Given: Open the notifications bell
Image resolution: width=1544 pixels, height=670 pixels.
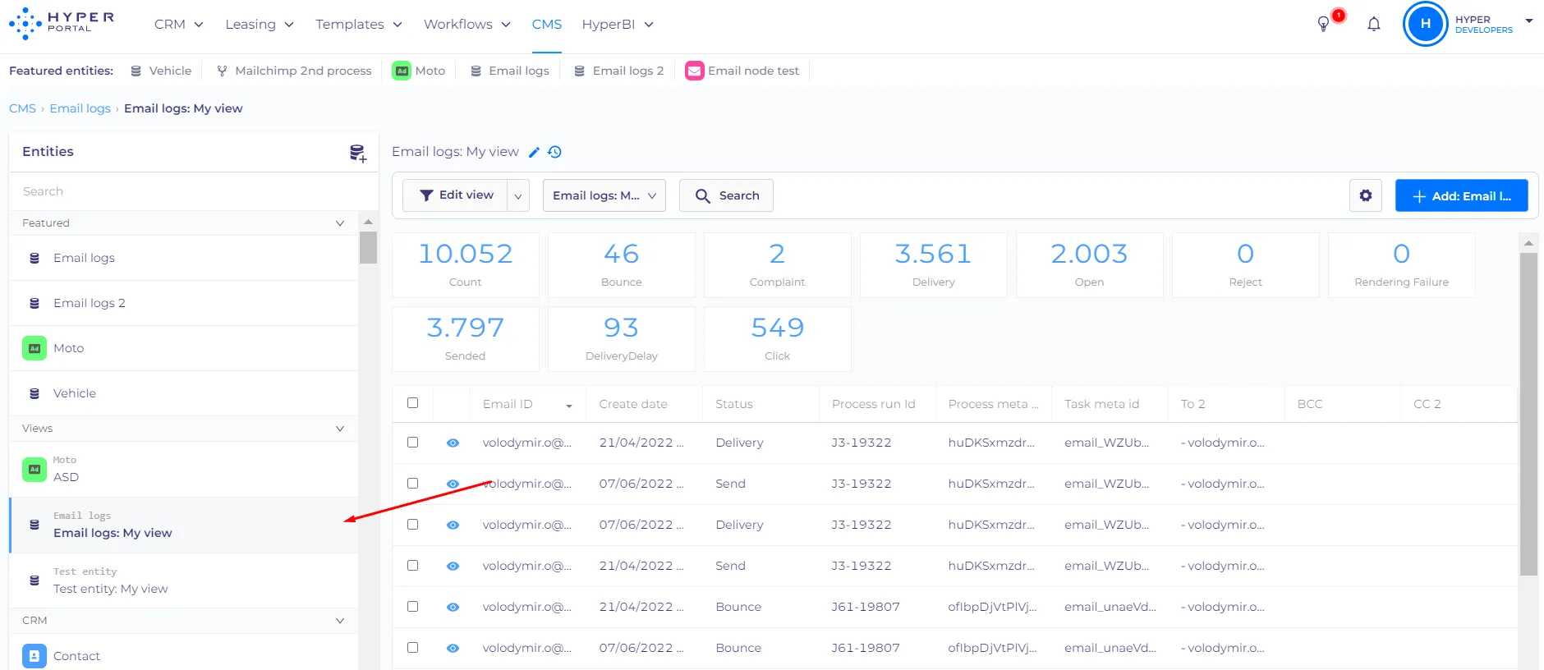Looking at the screenshot, I should pos(1374,24).
